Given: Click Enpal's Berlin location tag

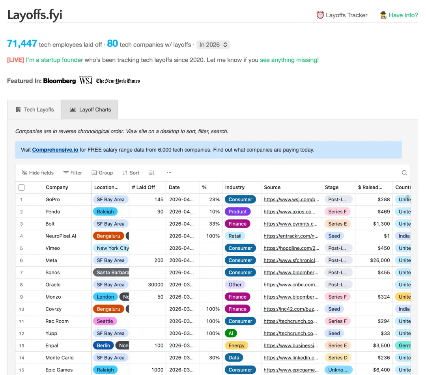Looking at the screenshot, I should click(103, 346).
